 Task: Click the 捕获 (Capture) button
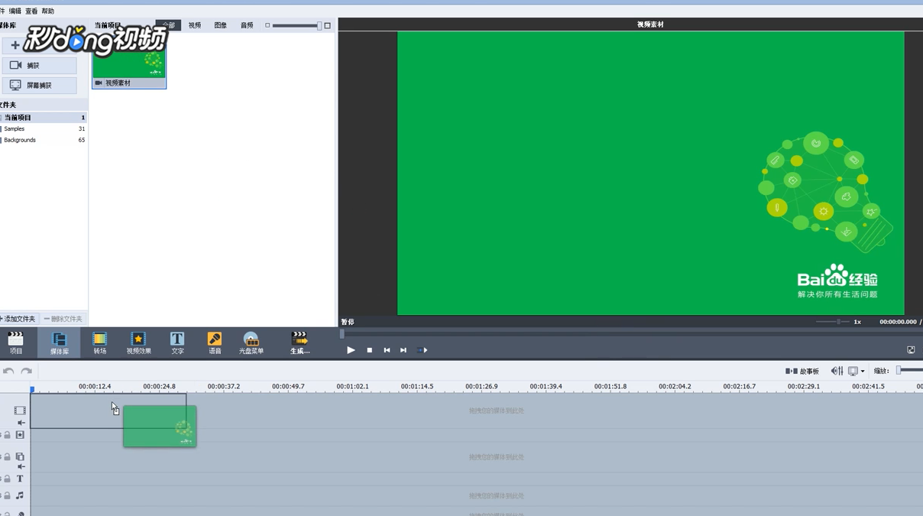[x=39, y=66]
